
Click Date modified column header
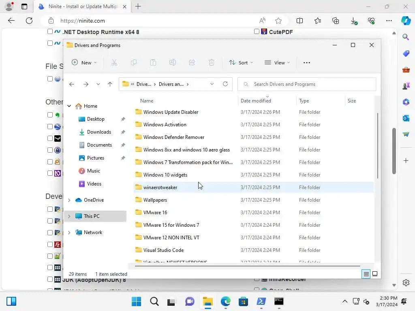(x=256, y=101)
